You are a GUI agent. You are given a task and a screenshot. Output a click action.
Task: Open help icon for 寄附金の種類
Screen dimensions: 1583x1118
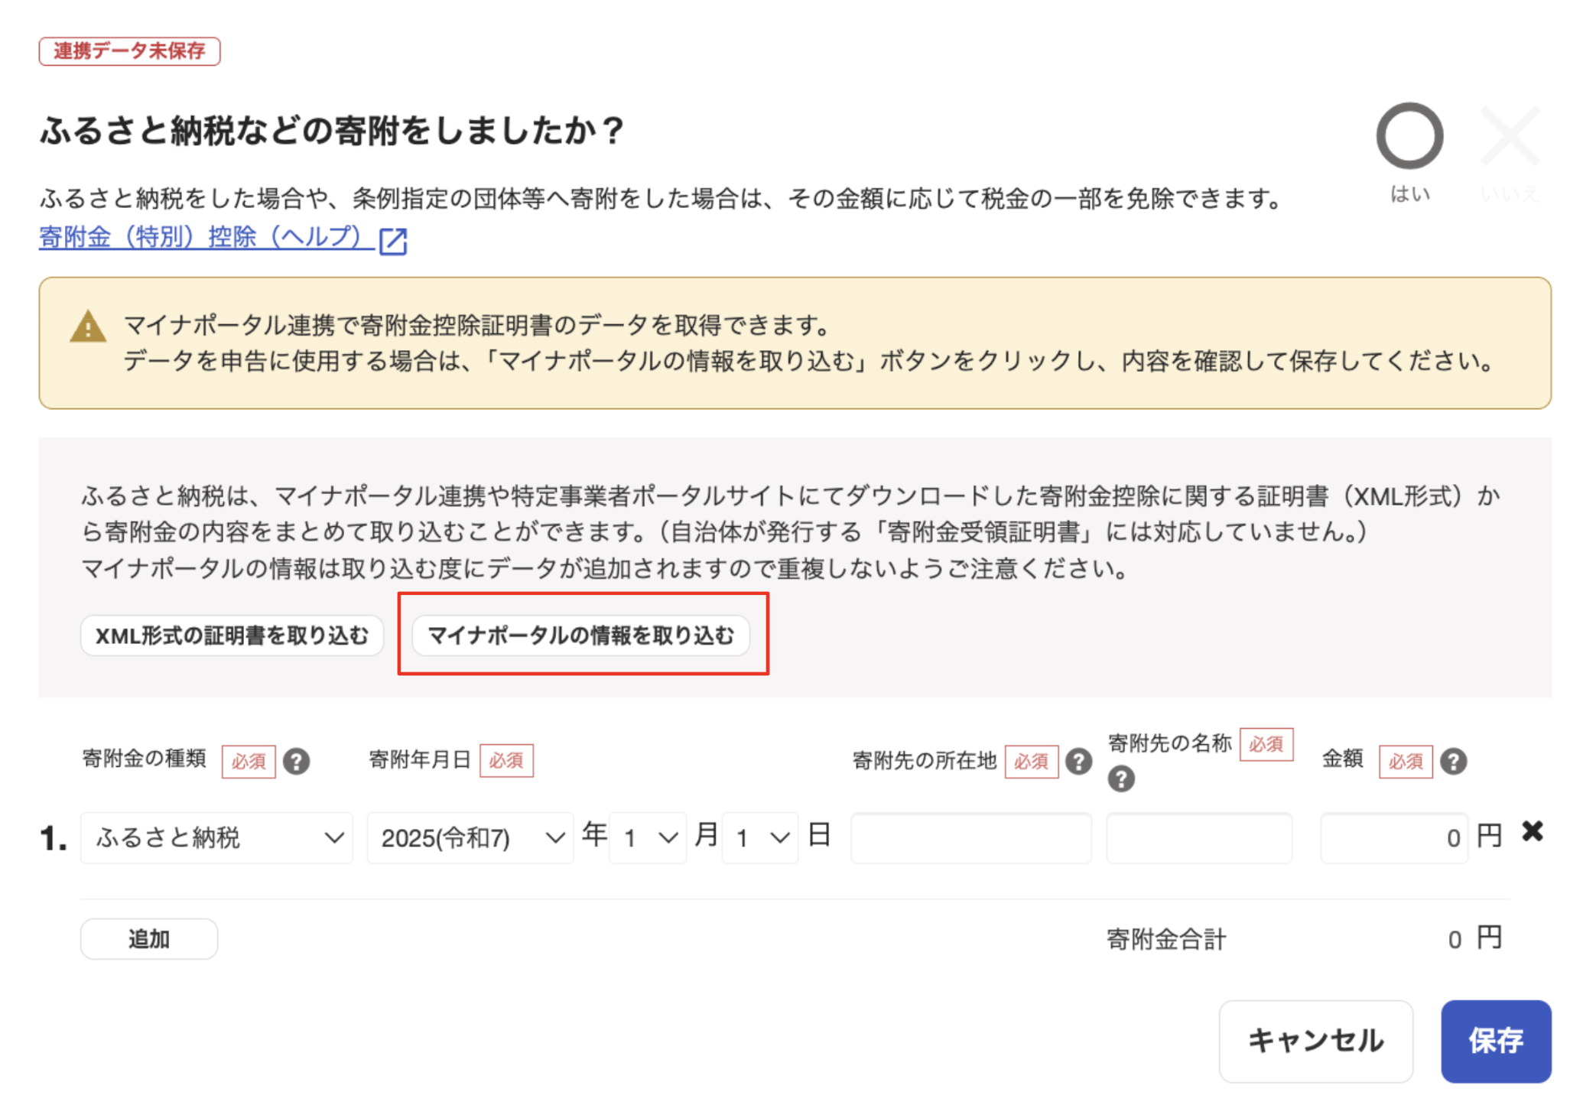[296, 761]
